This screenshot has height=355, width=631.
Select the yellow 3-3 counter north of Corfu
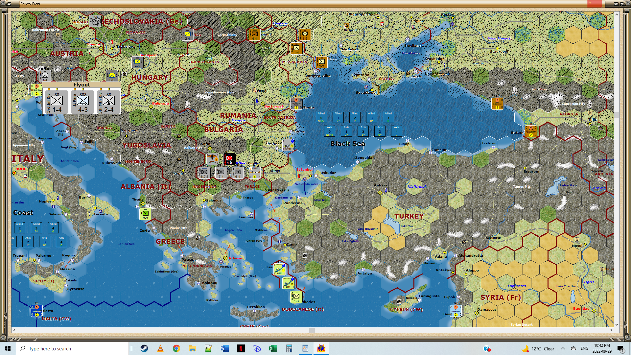(x=145, y=214)
